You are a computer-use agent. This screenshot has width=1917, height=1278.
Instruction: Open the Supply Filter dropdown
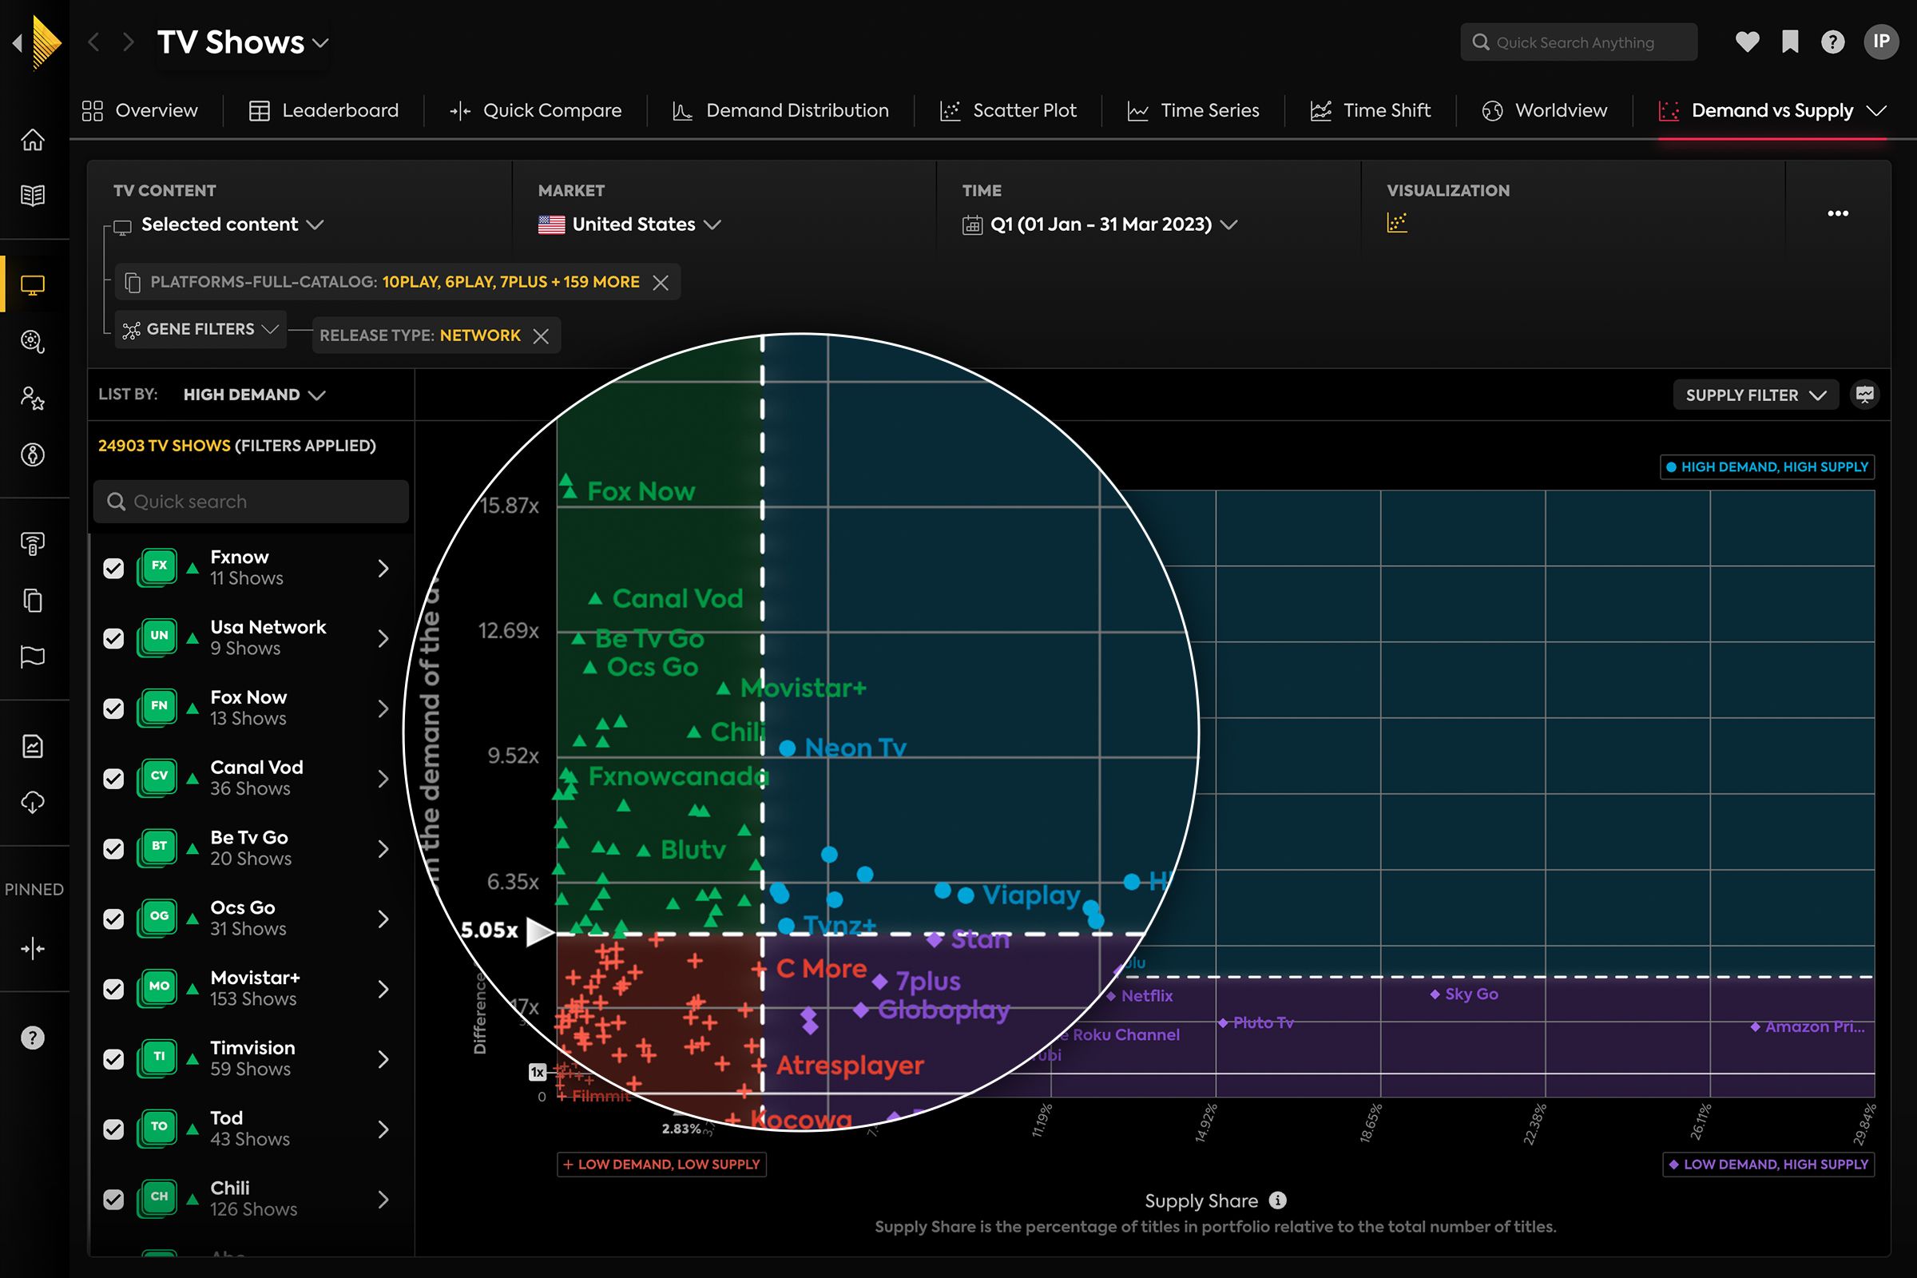click(1756, 395)
